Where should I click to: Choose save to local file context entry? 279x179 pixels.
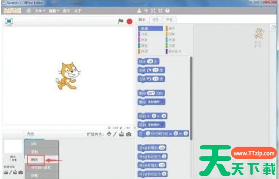point(42,167)
